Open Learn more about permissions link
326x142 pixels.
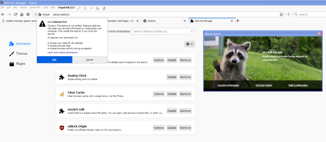tap(63, 53)
